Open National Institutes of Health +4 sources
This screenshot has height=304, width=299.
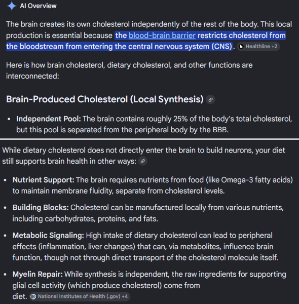pos(80,296)
